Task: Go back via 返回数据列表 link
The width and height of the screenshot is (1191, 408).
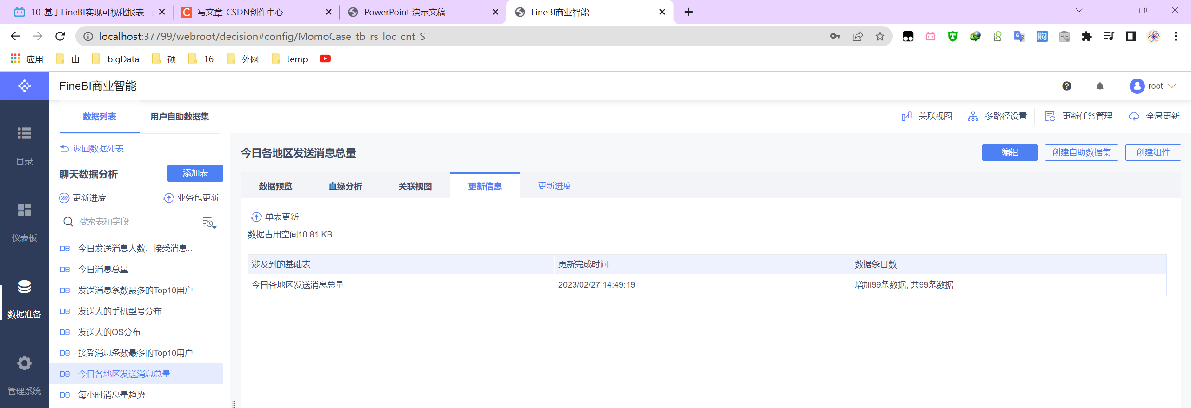Action: click(92, 149)
